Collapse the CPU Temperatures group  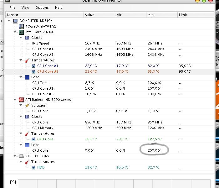21,60
